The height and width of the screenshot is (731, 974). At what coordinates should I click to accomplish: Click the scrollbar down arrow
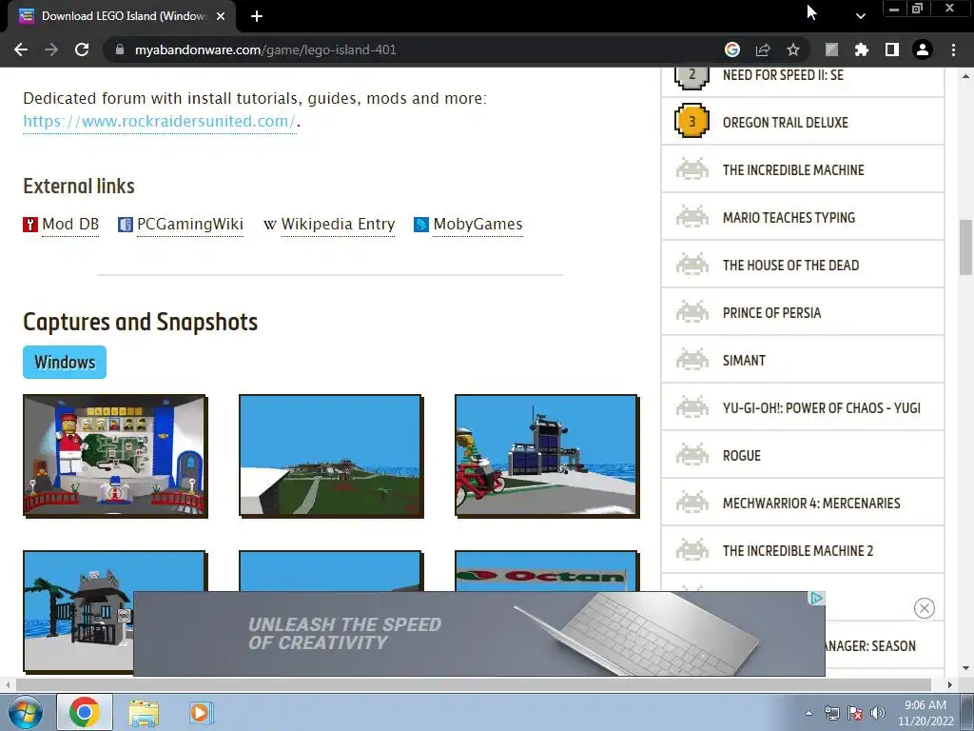pos(965,669)
